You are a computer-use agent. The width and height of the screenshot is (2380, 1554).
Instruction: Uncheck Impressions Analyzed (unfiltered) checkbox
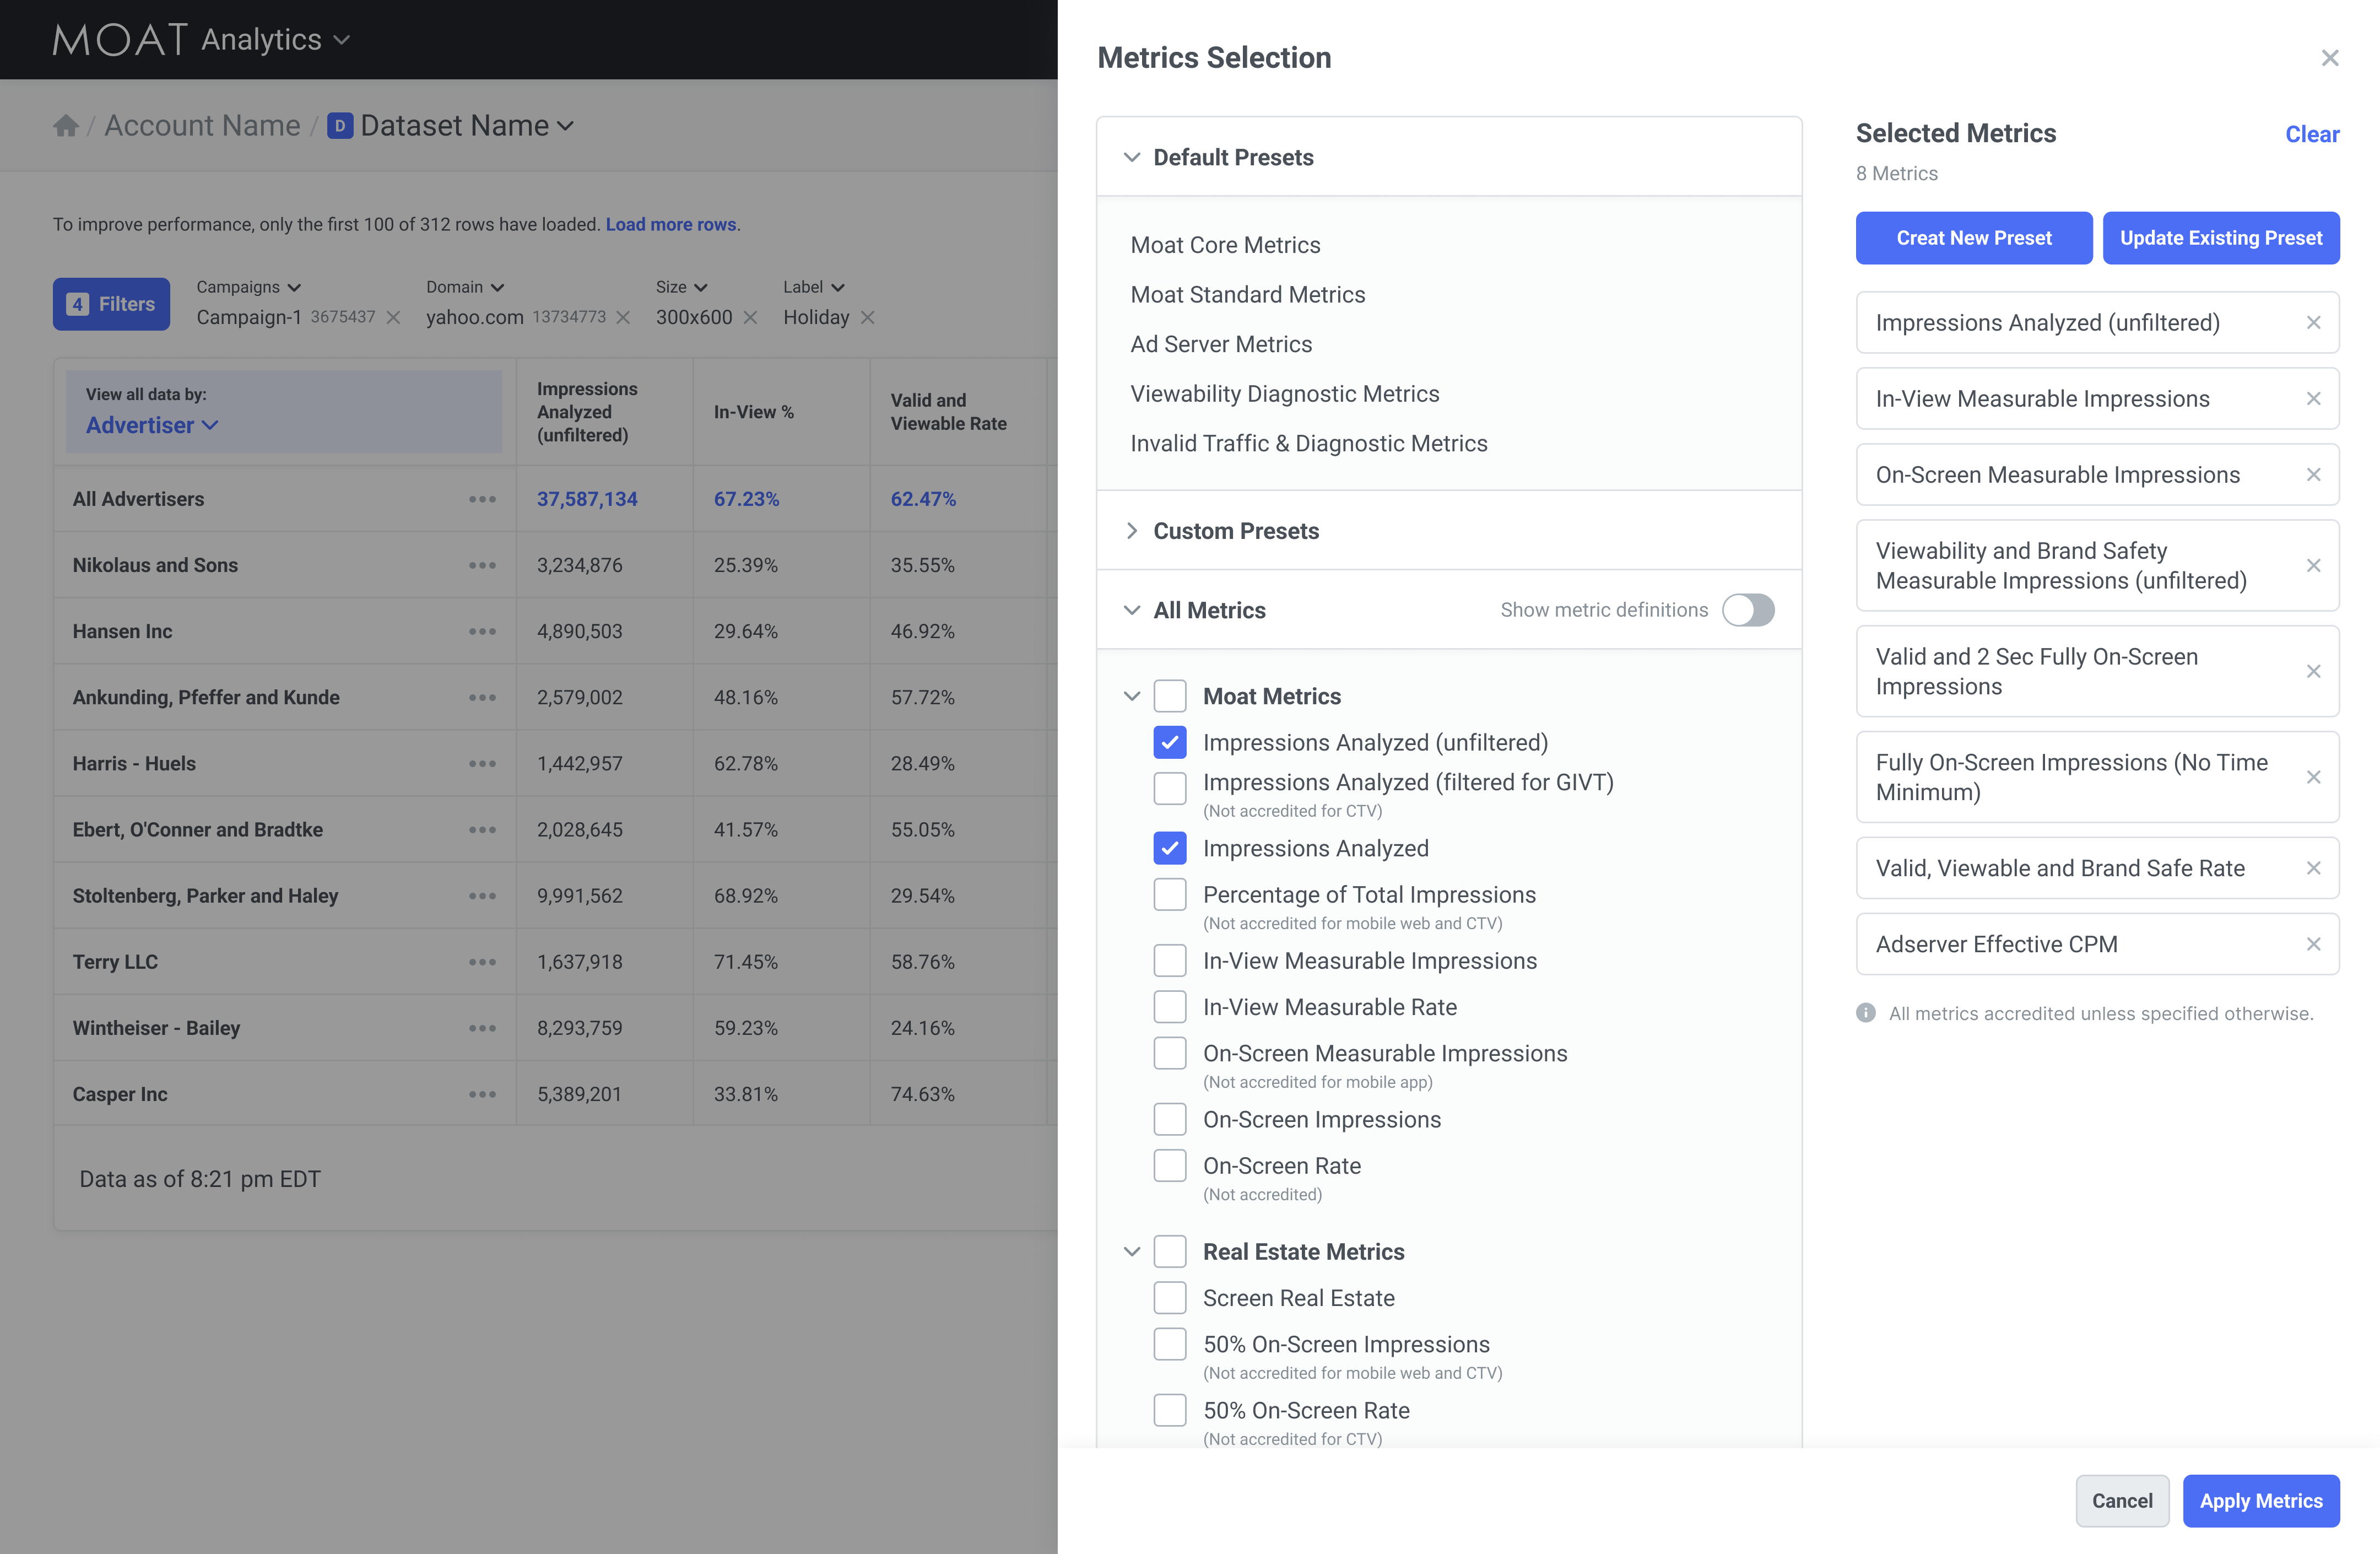point(1169,743)
